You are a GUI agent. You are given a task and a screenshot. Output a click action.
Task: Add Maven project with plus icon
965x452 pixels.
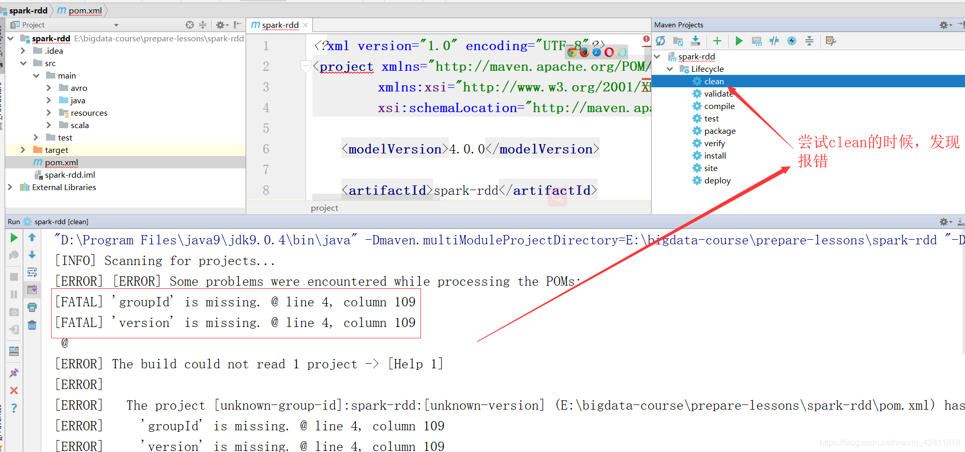point(717,41)
